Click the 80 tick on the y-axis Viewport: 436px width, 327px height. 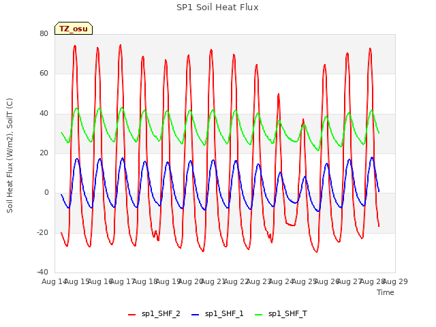44,33
